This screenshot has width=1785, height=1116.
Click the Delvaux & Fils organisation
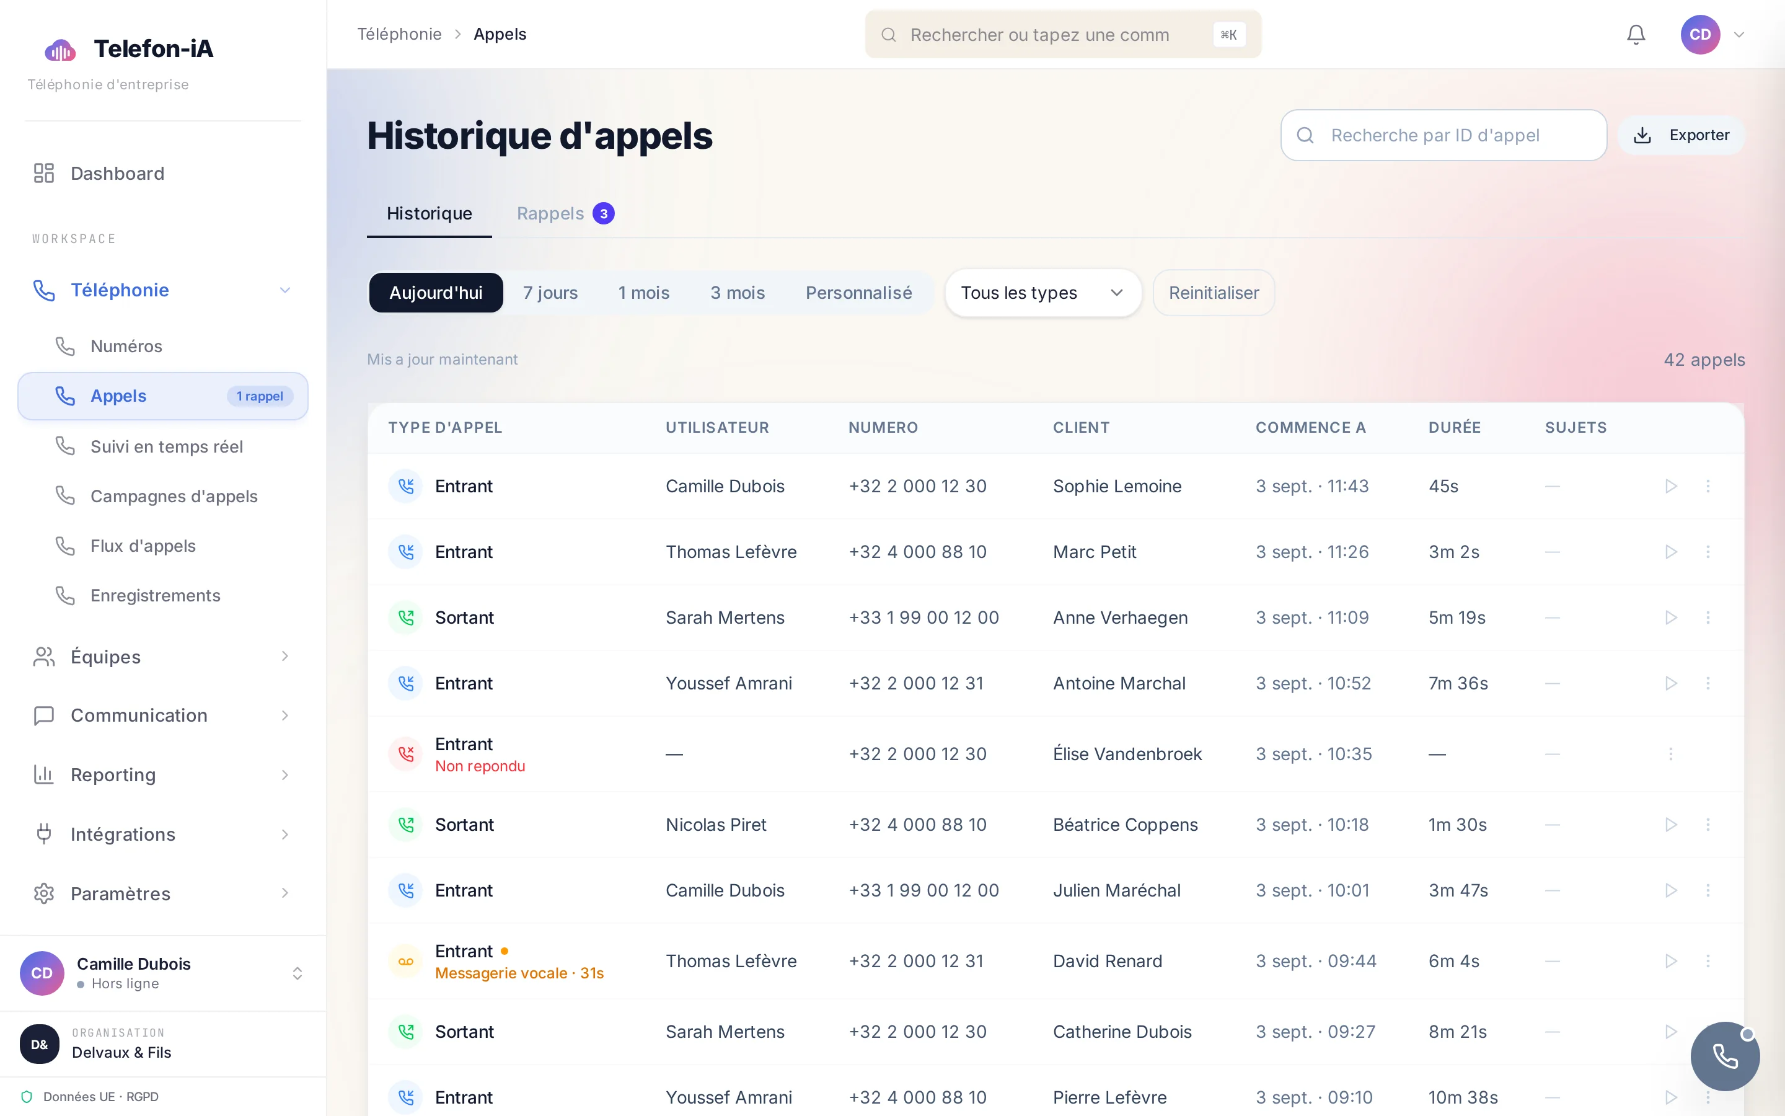point(121,1053)
